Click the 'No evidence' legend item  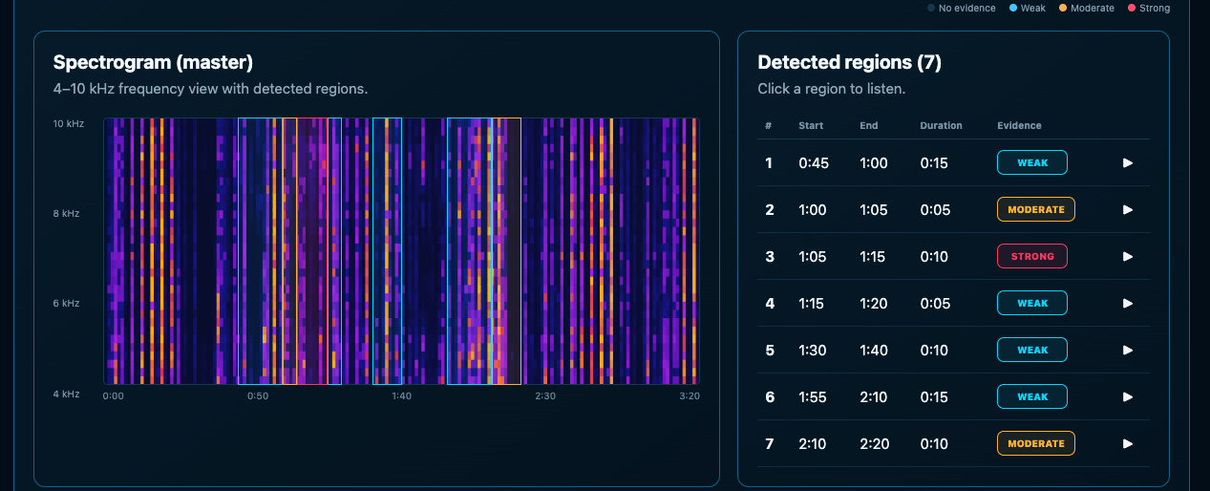point(961,8)
